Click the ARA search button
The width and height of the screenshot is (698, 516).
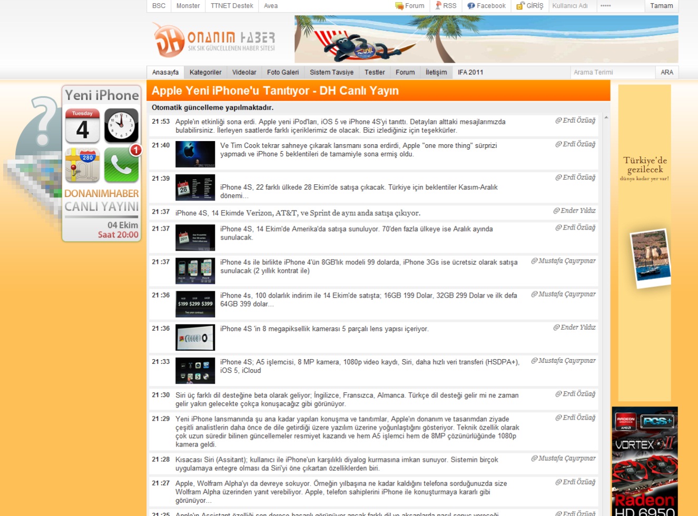coord(667,72)
